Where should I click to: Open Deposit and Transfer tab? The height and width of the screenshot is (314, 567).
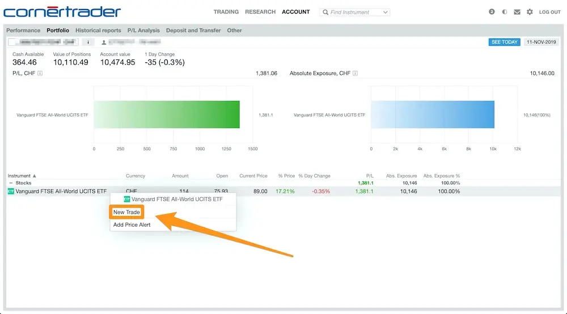pyautogui.click(x=193, y=31)
